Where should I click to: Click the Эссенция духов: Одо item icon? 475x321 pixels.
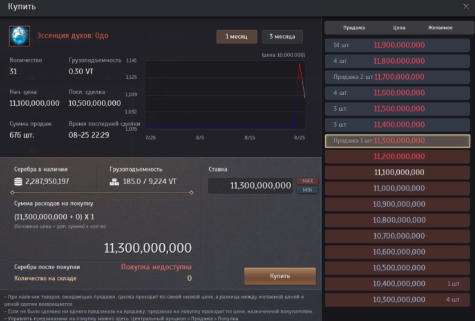pyautogui.click(x=19, y=36)
